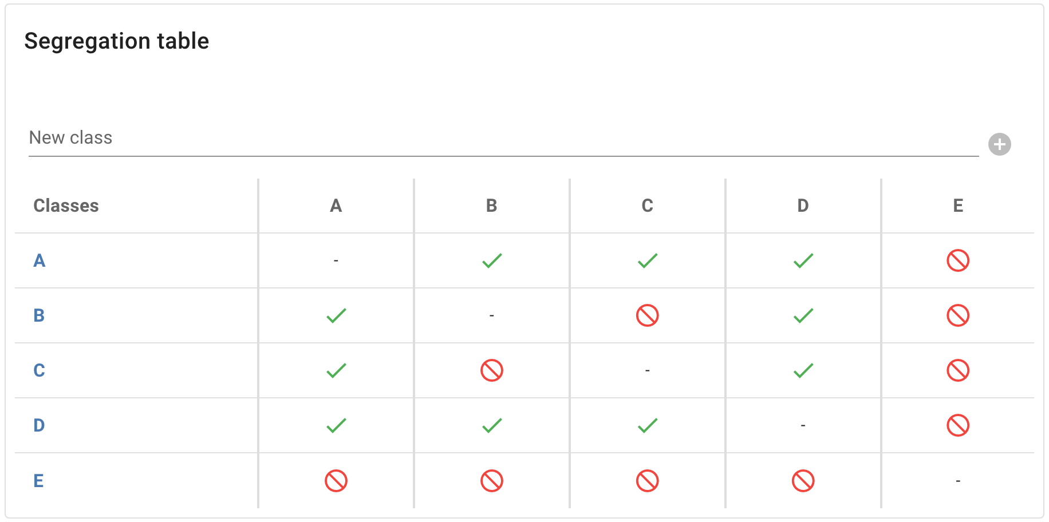1049x522 pixels.
Task: Toggle the prohibition symbol in row E column D
Action: 803,480
